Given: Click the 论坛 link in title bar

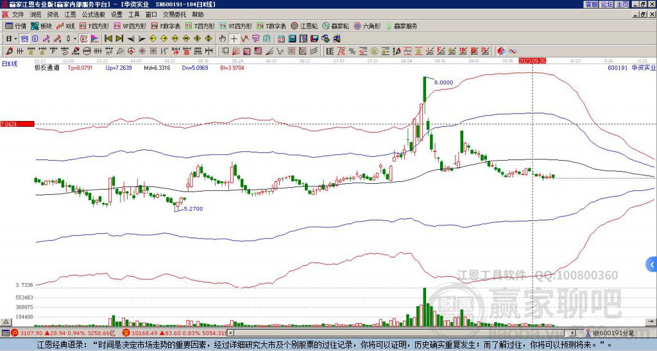Looking at the screenshot, I should pos(607,4).
